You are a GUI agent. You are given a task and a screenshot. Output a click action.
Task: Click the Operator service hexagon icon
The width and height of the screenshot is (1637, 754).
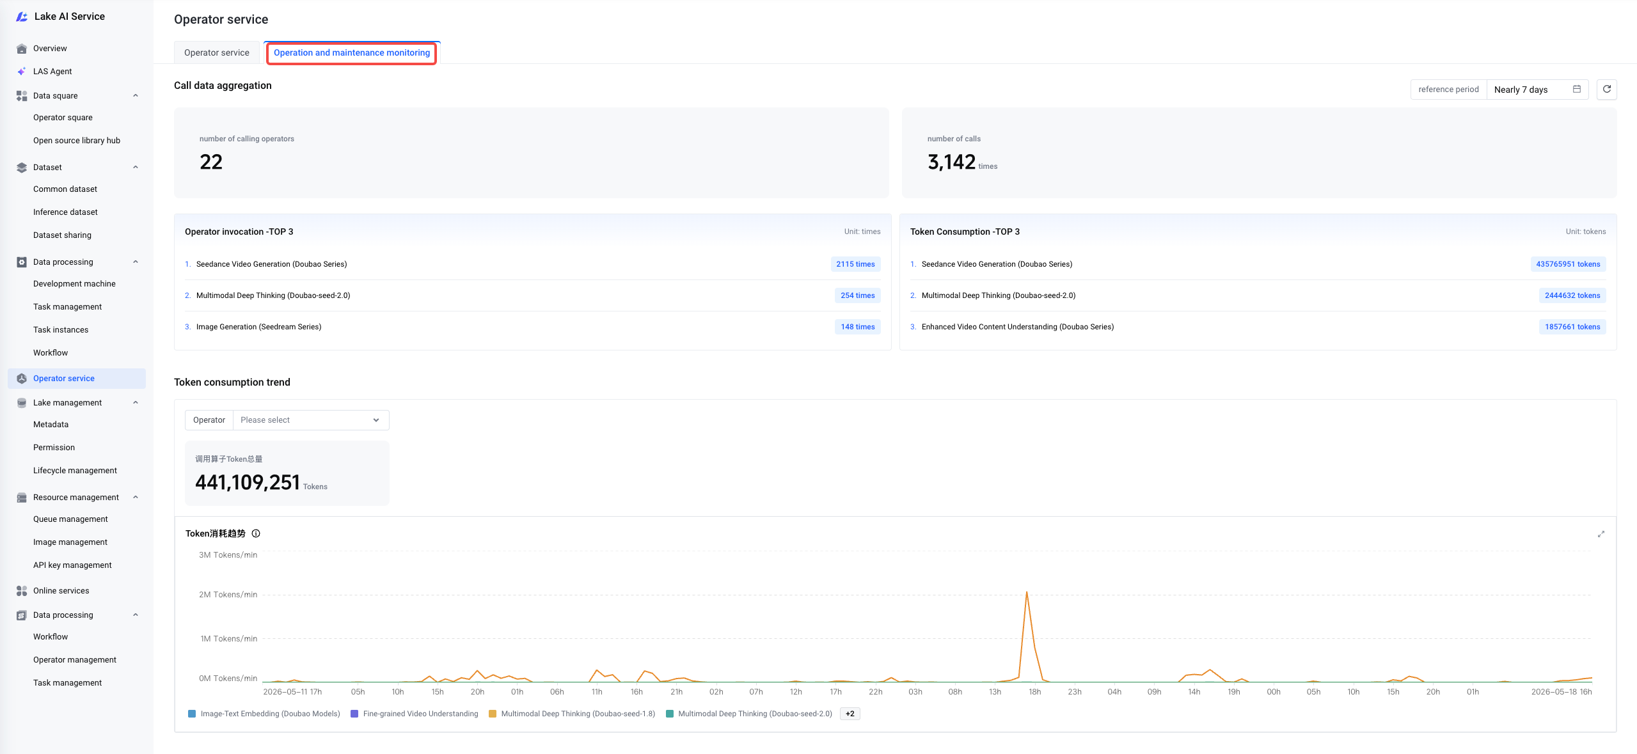(22, 379)
